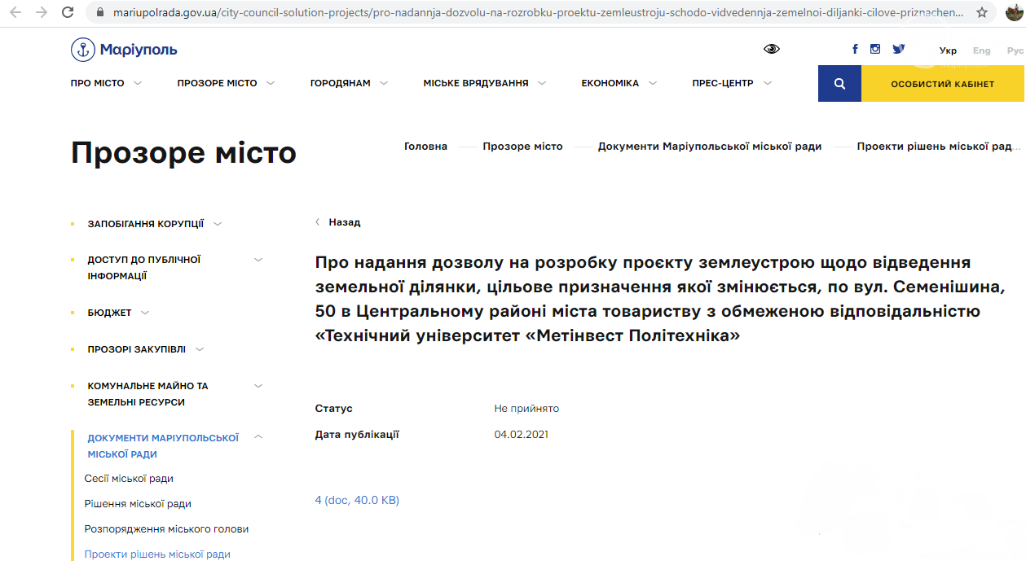Screen dimensions: 1026x561
Task: Go back using the Назад link
Action: tap(338, 222)
